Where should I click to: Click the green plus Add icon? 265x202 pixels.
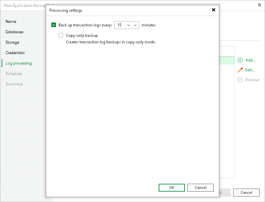click(240, 60)
